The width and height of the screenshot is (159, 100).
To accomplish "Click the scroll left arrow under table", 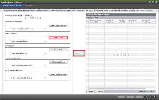I will pos(87,89).
